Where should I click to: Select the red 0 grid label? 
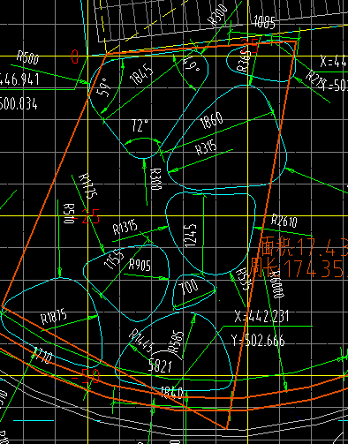click(75, 56)
